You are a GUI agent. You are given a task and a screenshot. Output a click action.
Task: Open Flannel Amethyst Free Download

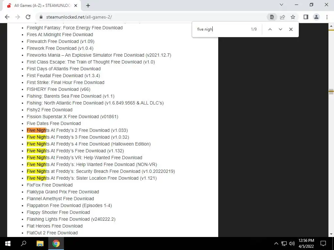tap(60, 199)
